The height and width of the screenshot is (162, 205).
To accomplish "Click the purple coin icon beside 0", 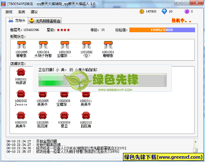I will (x=187, y=12).
